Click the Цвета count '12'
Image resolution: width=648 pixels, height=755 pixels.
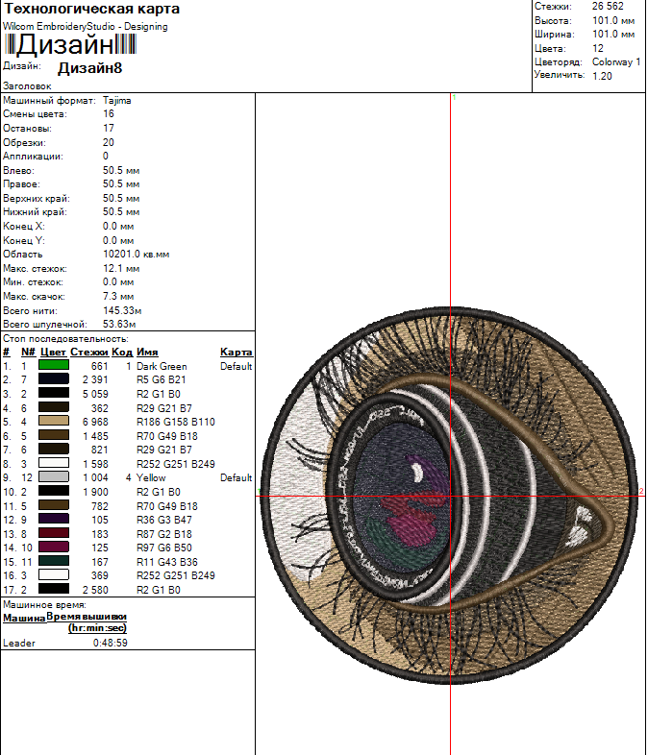[x=598, y=48]
